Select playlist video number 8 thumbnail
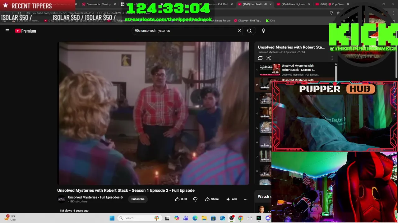Screen dimensions: 398x223 coord(265,171)
